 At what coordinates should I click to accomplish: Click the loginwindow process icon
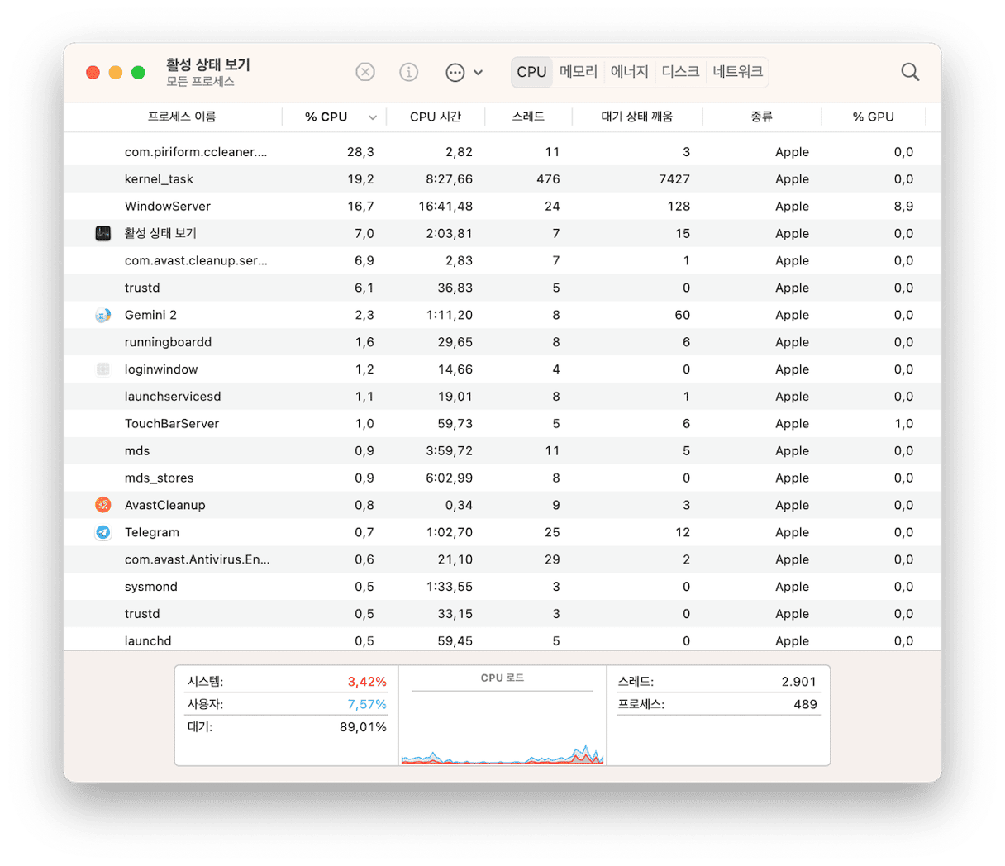coord(102,369)
